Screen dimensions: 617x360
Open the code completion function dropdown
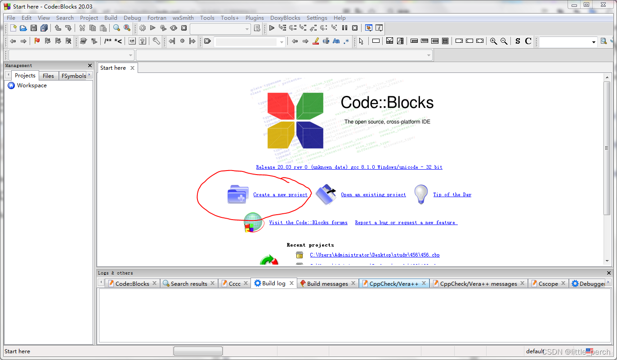click(x=429, y=55)
